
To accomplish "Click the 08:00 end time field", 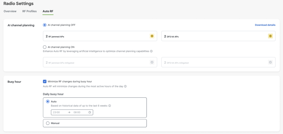I will pyautogui.click(x=78, y=112).
